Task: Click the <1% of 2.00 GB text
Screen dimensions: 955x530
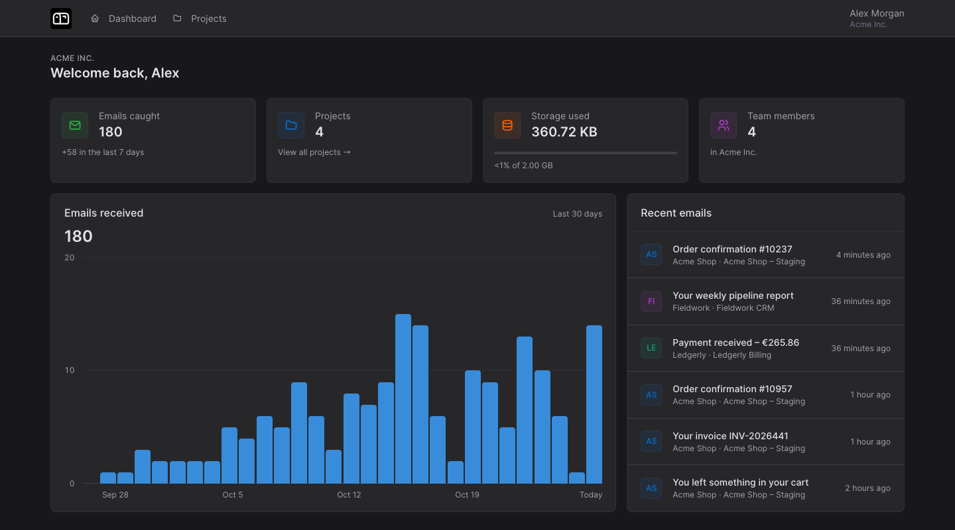Action: click(x=523, y=166)
